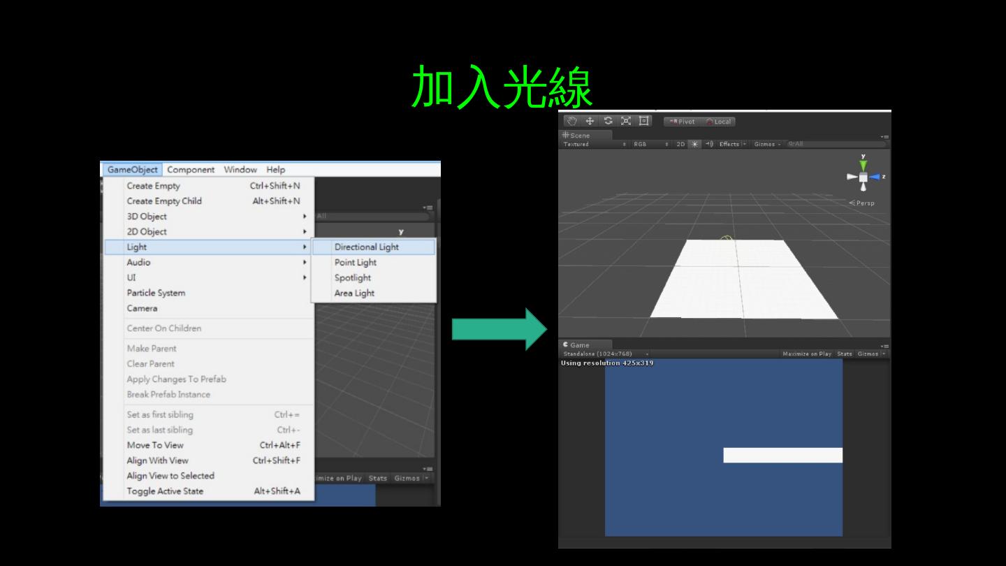Select the Rotate tool
The height and width of the screenshot is (566, 1006).
pos(608,121)
